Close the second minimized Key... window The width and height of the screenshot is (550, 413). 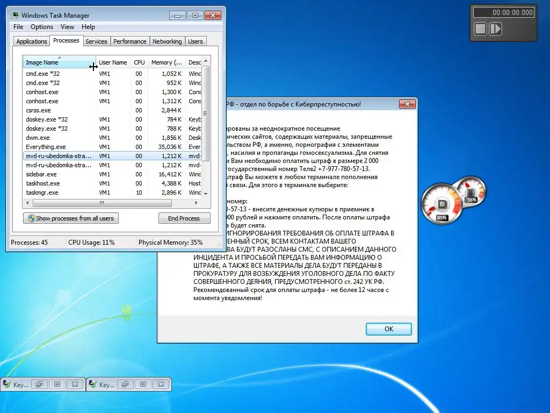161,384
